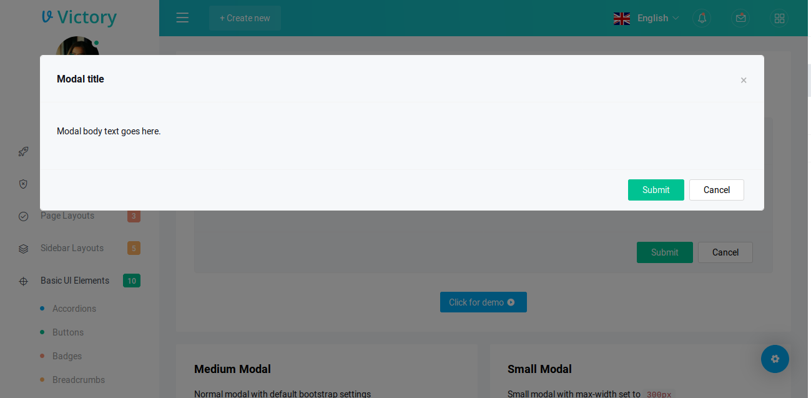Click the user avatar thumbnail
811x398 pixels.
pos(76,46)
